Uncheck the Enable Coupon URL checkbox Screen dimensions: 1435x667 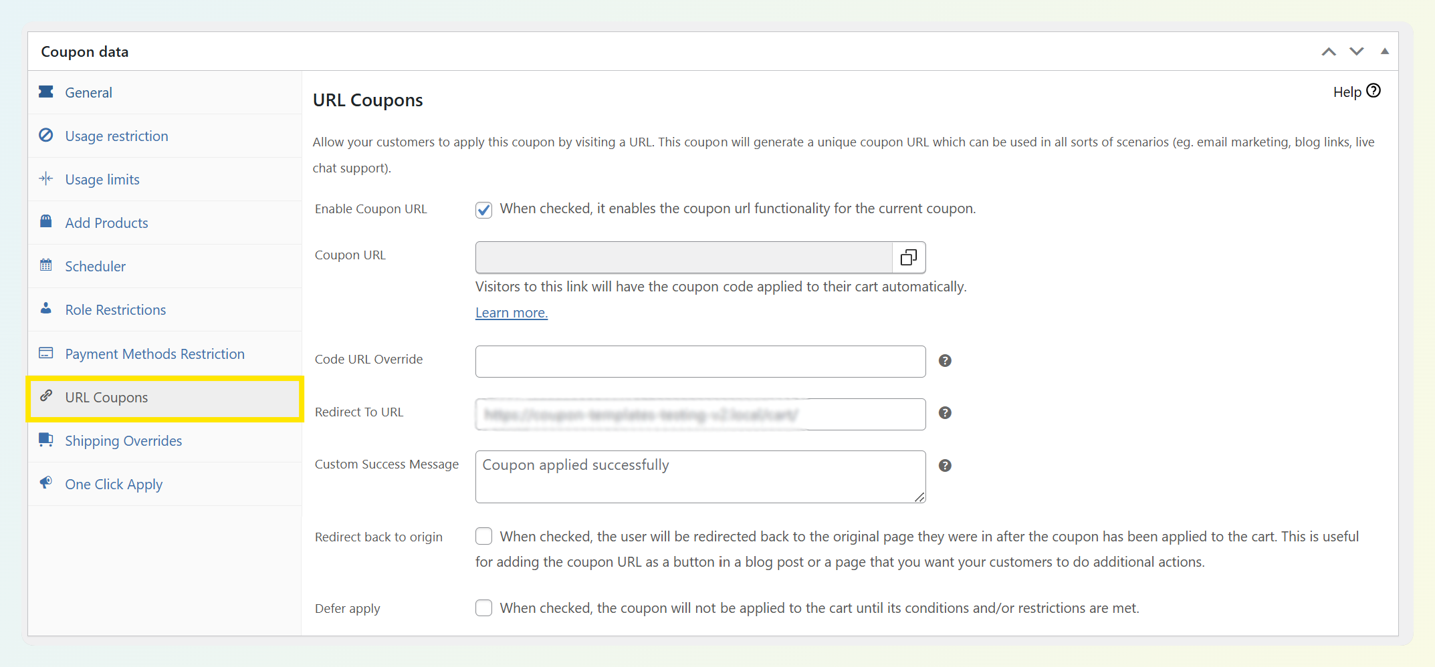click(483, 210)
